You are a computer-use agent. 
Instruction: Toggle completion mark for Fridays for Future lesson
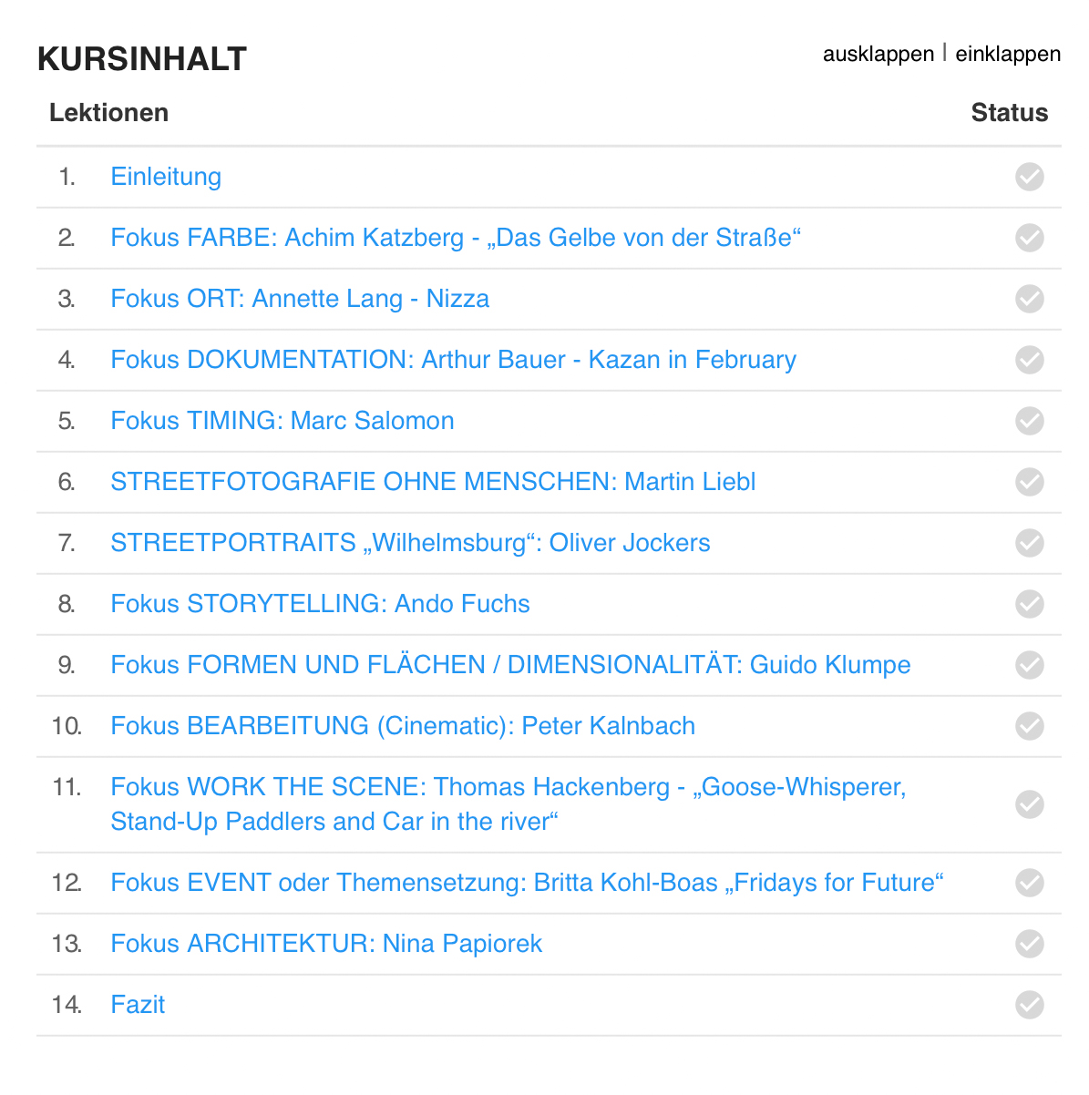[1029, 883]
